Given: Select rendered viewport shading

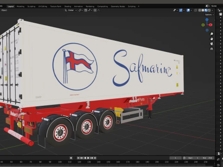Looking at the screenshot, I should click(x=209, y=10).
